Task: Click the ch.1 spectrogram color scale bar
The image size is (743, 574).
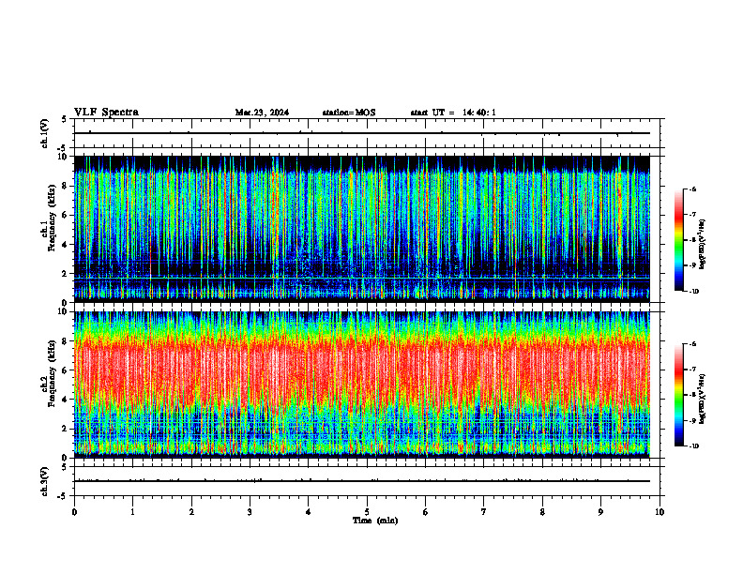Action: [678, 240]
